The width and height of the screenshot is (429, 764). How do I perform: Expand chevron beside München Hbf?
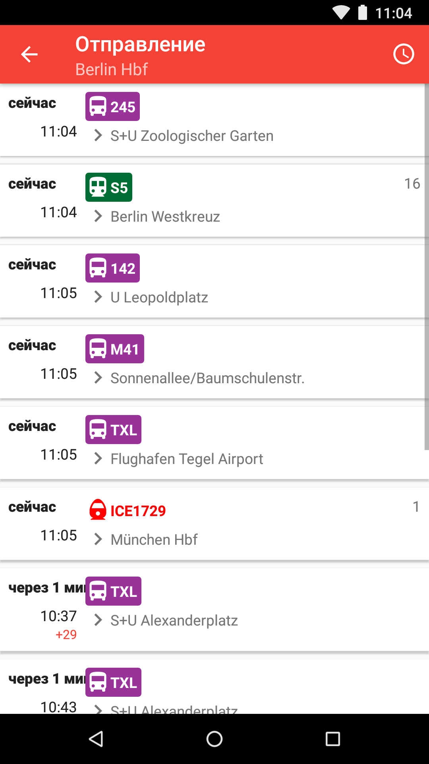98,540
